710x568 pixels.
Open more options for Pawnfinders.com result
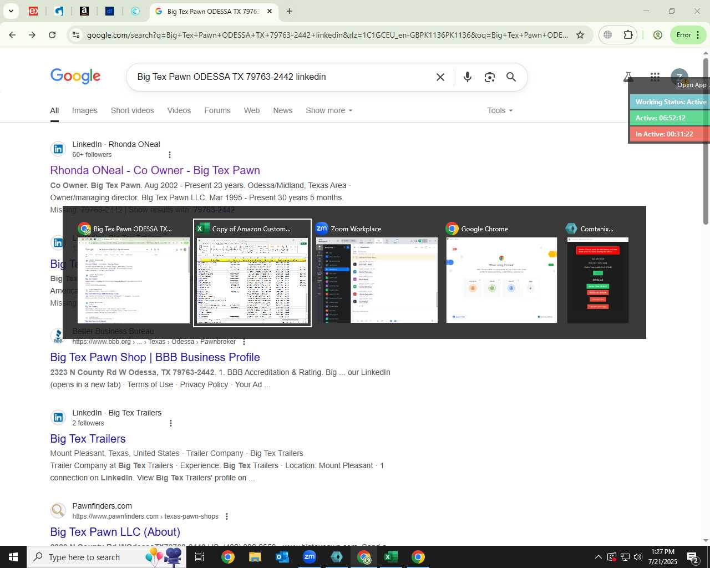[227, 516]
